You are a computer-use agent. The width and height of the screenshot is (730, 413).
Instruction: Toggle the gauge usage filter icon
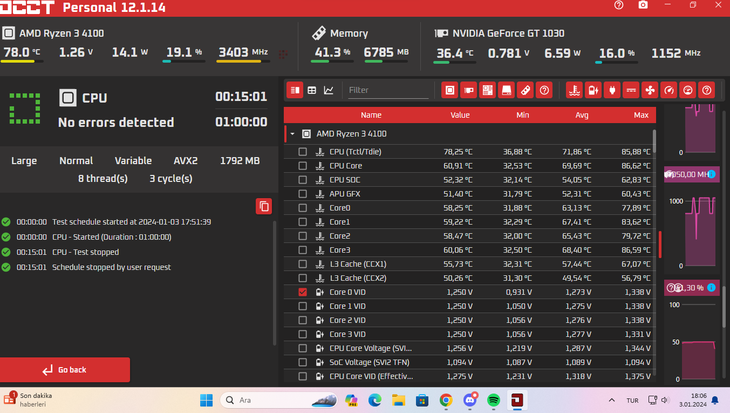(688, 90)
